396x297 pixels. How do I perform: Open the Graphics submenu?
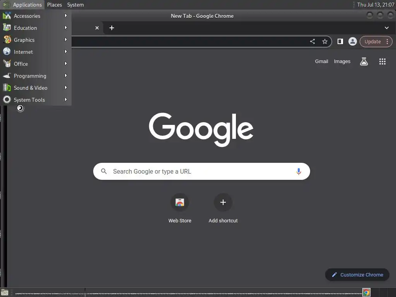click(x=36, y=40)
